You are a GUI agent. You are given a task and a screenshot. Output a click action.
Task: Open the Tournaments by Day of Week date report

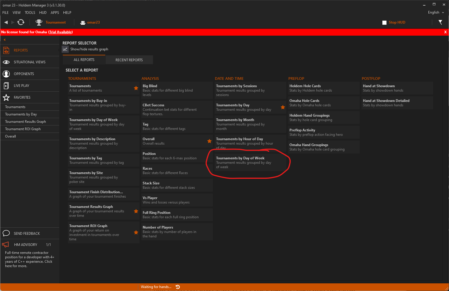[x=250, y=163]
